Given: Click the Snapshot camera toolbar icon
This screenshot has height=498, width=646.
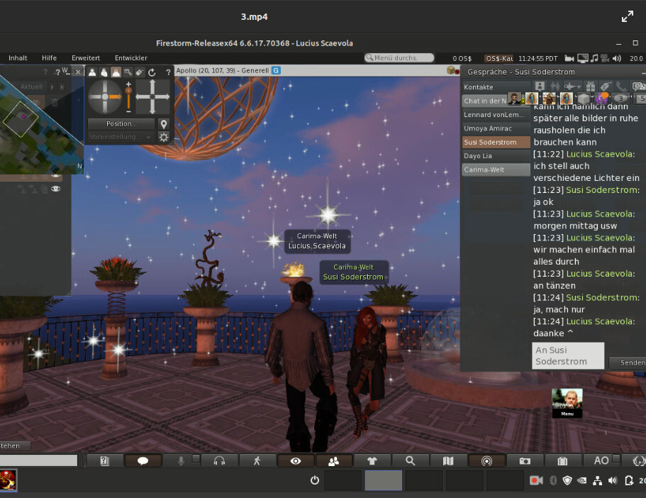Looking at the screenshot, I should click(x=525, y=460).
